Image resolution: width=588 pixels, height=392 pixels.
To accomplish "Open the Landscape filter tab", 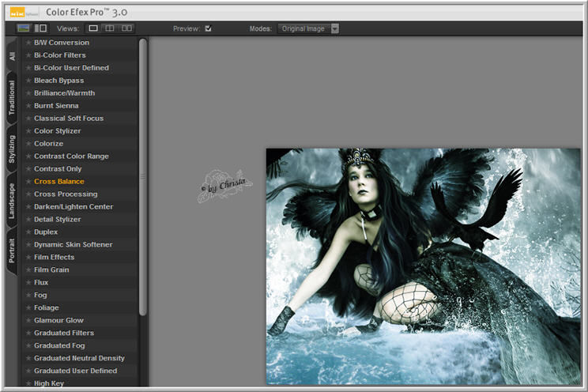I will [11, 201].
